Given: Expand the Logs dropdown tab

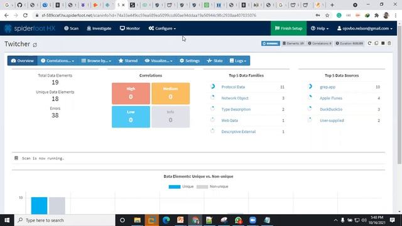Looking at the screenshot, I should pos(238,61).
